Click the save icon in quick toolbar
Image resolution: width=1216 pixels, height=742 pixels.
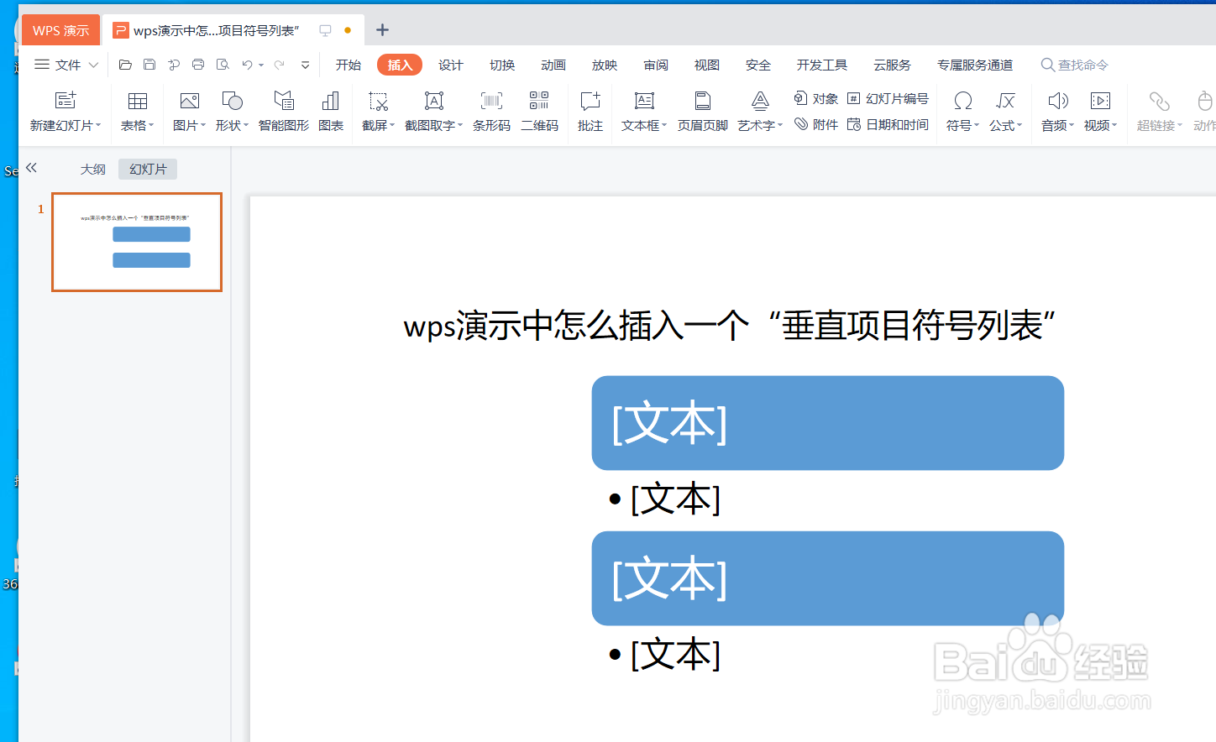tap(149, 65)
